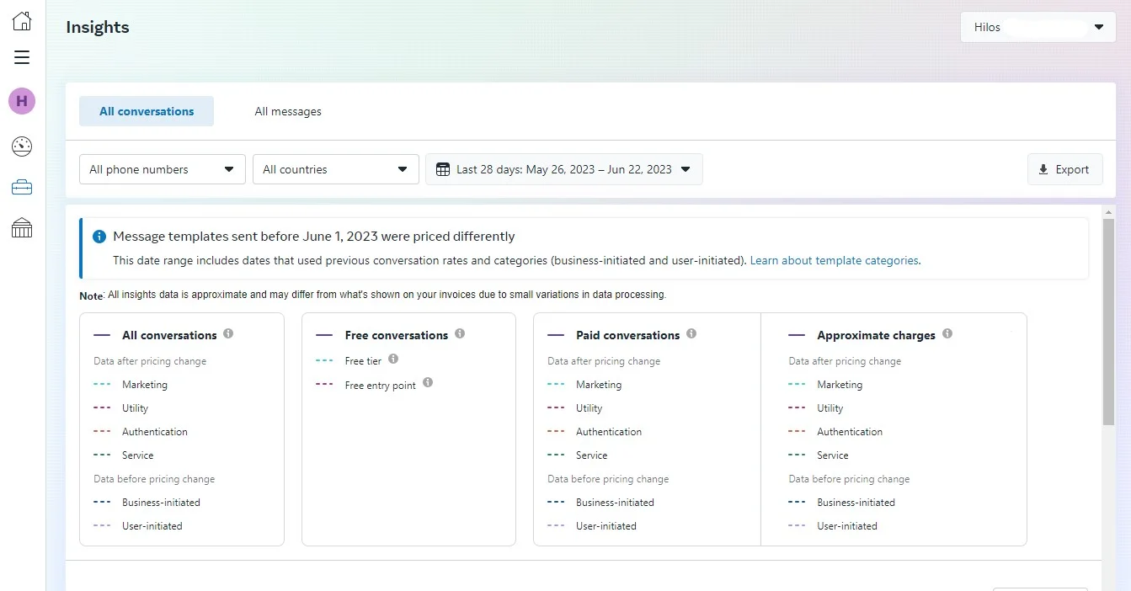This screenshot has height=591, width=1131.
Task: Click the Insights page heading
Action: tap(98, 27)
